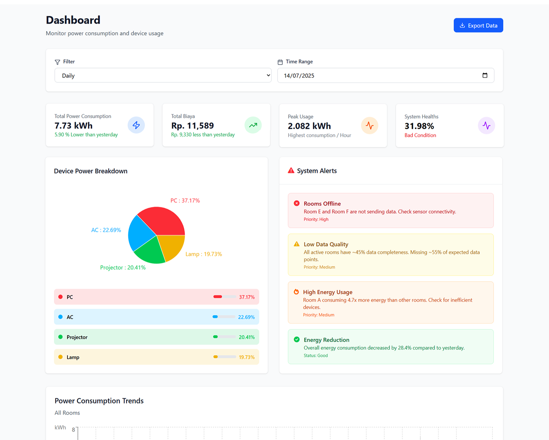This screenshot has width=549, height=440.
Task: Click the yellow Lamp legend dot
Action: click(60, 357)
